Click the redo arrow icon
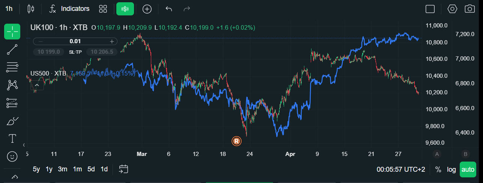 click(x=187, y=9)
